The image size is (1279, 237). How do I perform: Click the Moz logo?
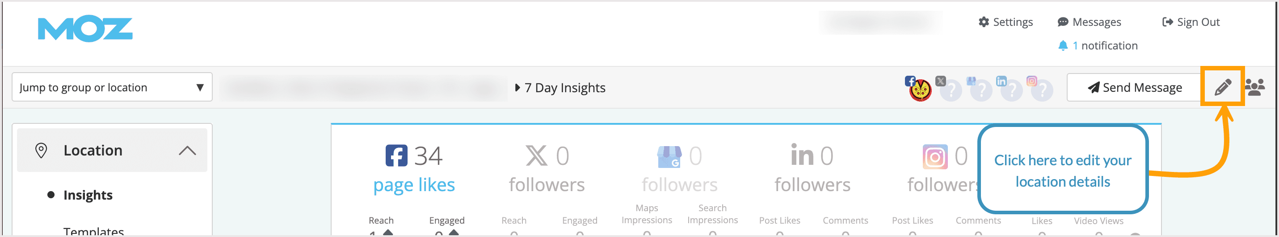85,29
